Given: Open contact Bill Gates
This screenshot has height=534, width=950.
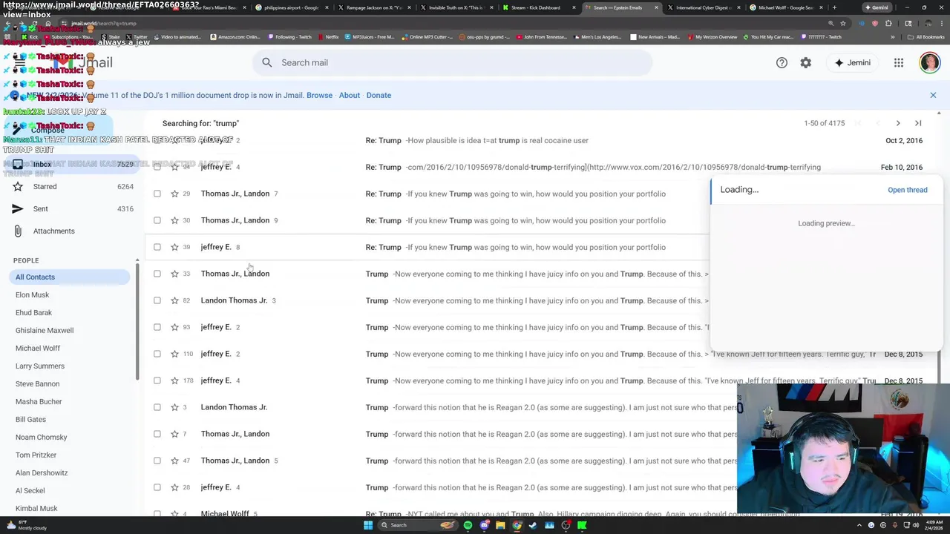Looking at the screenshot, I should pyautogui.click(x=30, y=420).
